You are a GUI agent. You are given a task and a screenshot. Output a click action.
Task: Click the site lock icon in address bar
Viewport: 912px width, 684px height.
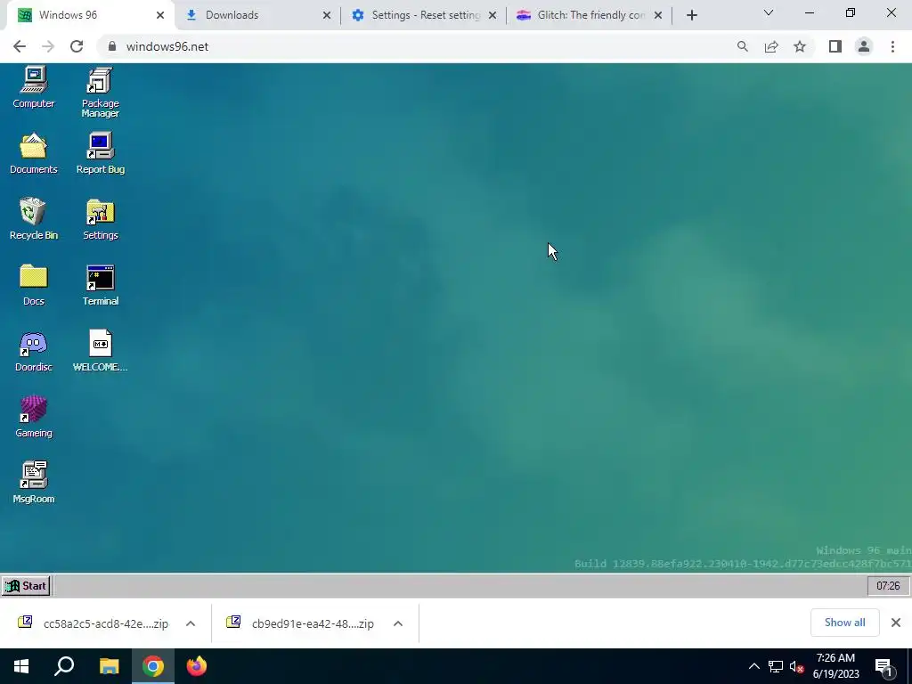112,46
